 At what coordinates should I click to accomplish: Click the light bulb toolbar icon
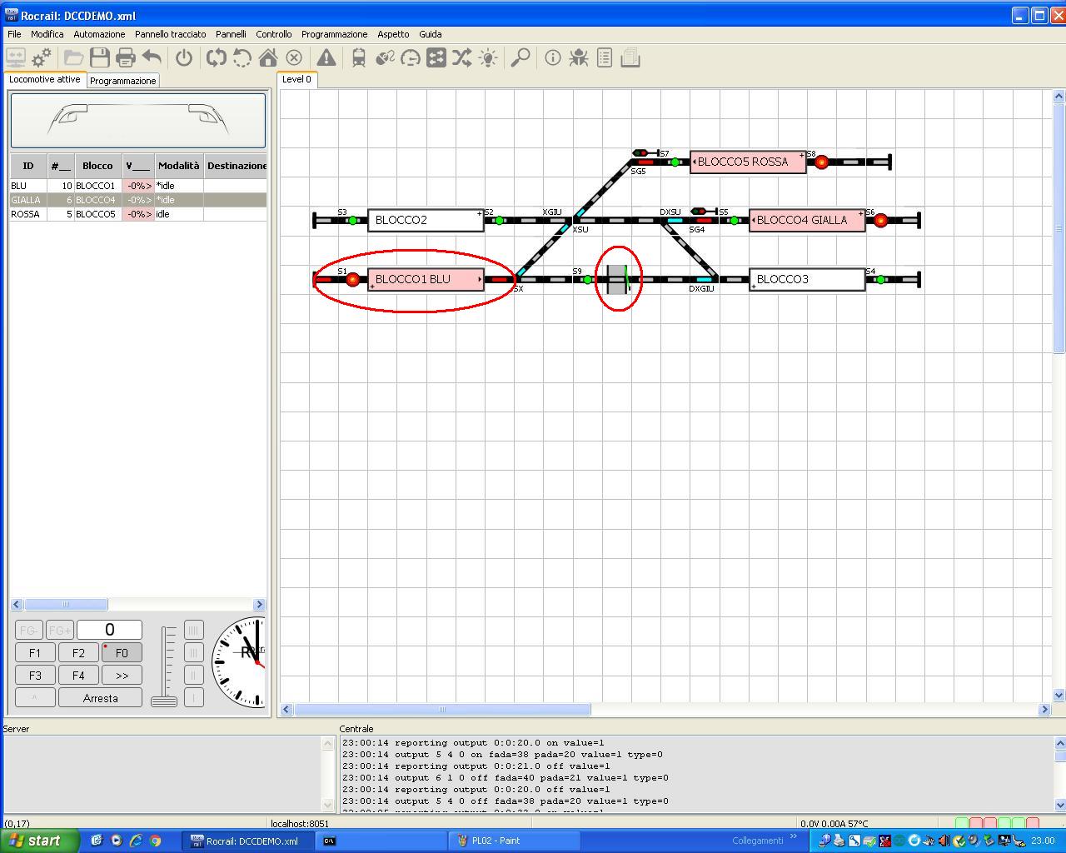click(x=488, y=57)
